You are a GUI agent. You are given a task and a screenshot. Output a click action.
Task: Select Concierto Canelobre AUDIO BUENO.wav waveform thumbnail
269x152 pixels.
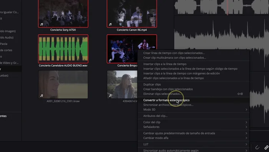[x=63, y=49]
